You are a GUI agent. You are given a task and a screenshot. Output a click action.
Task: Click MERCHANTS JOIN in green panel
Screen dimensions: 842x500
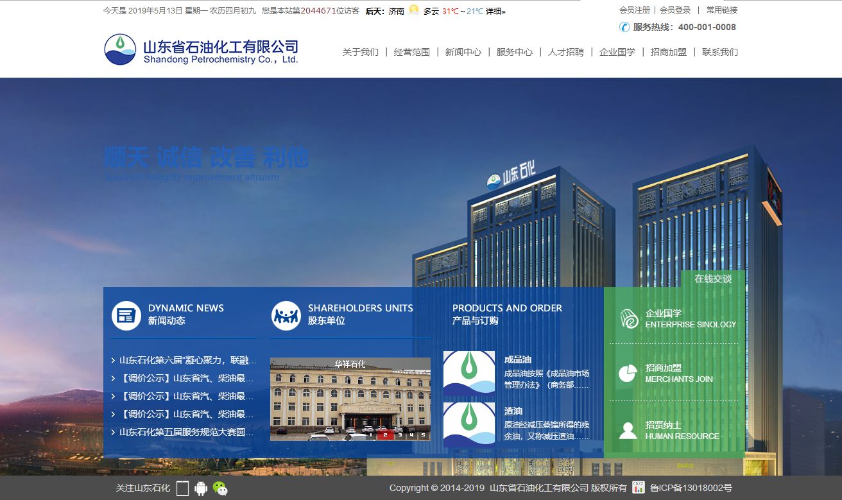click(x=679, y=379)
